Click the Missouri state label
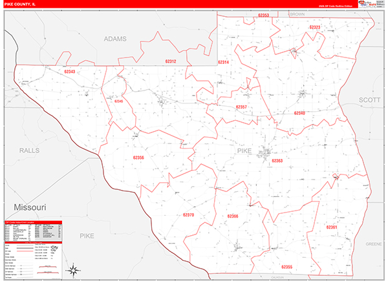The height and width of the screenshot is (281, 388). (30, 207)
